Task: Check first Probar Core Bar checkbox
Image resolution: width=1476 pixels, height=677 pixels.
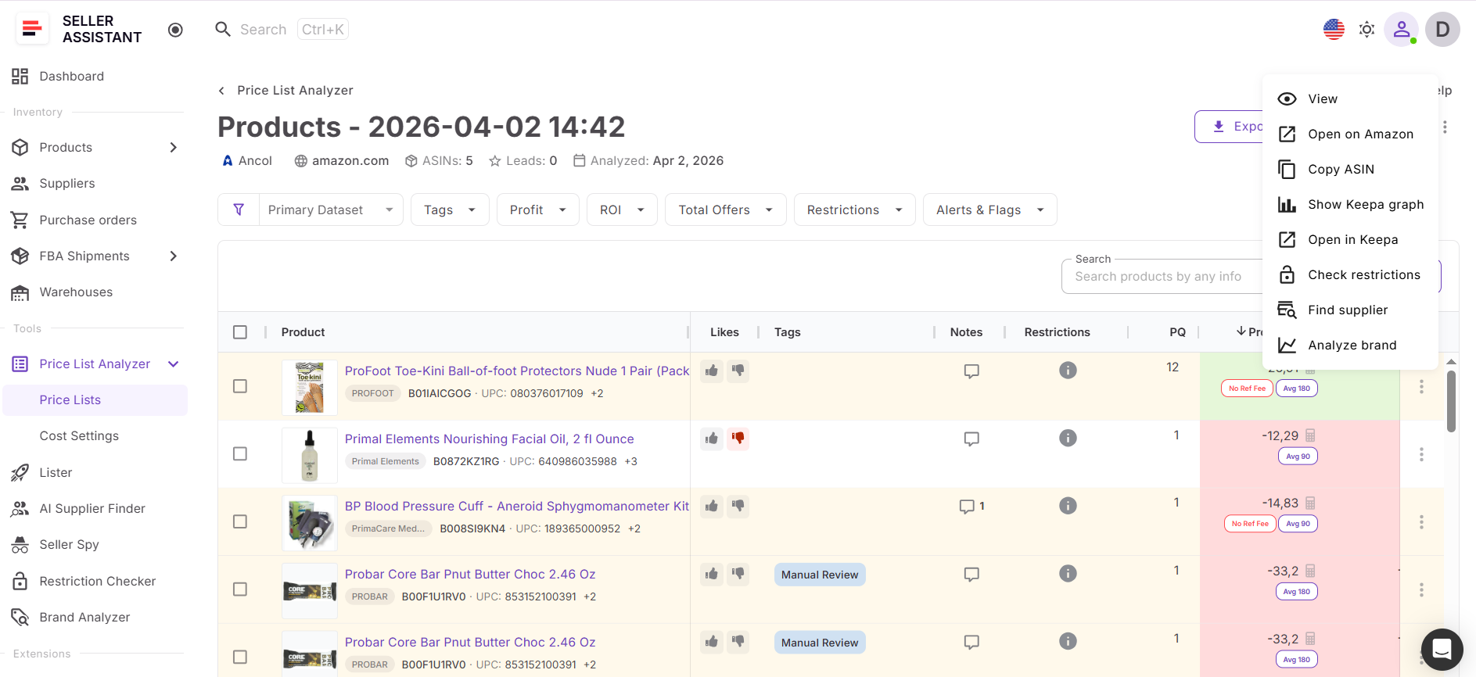Action: (x=240, y=589)
